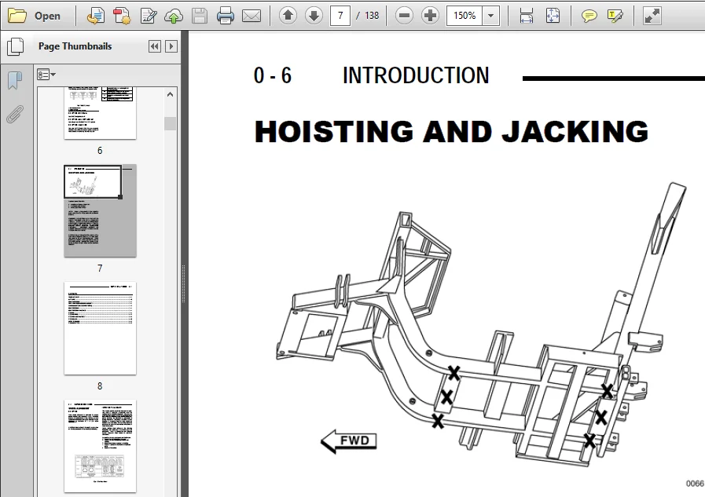Click the Create PDF icon
This screenshot has width=705, height=497.
pyautogui.click(x=121, y=16)
